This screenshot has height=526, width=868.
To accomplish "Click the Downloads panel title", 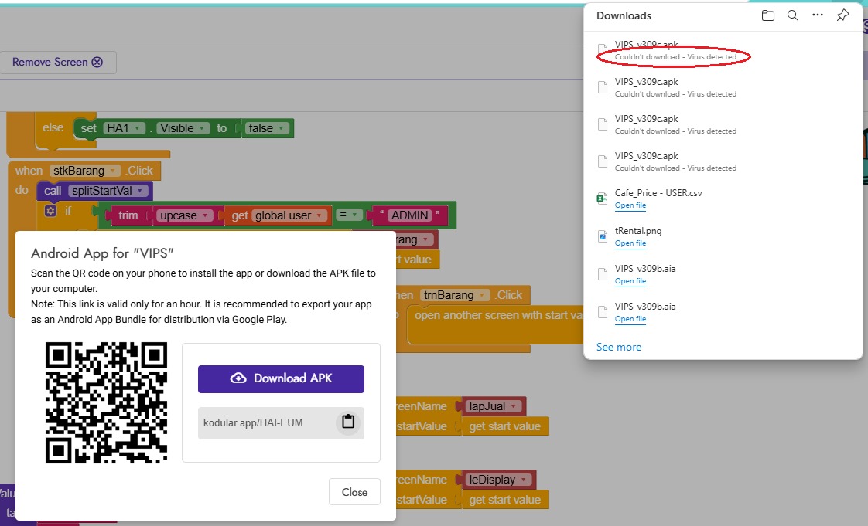I will tap(624, 15).
